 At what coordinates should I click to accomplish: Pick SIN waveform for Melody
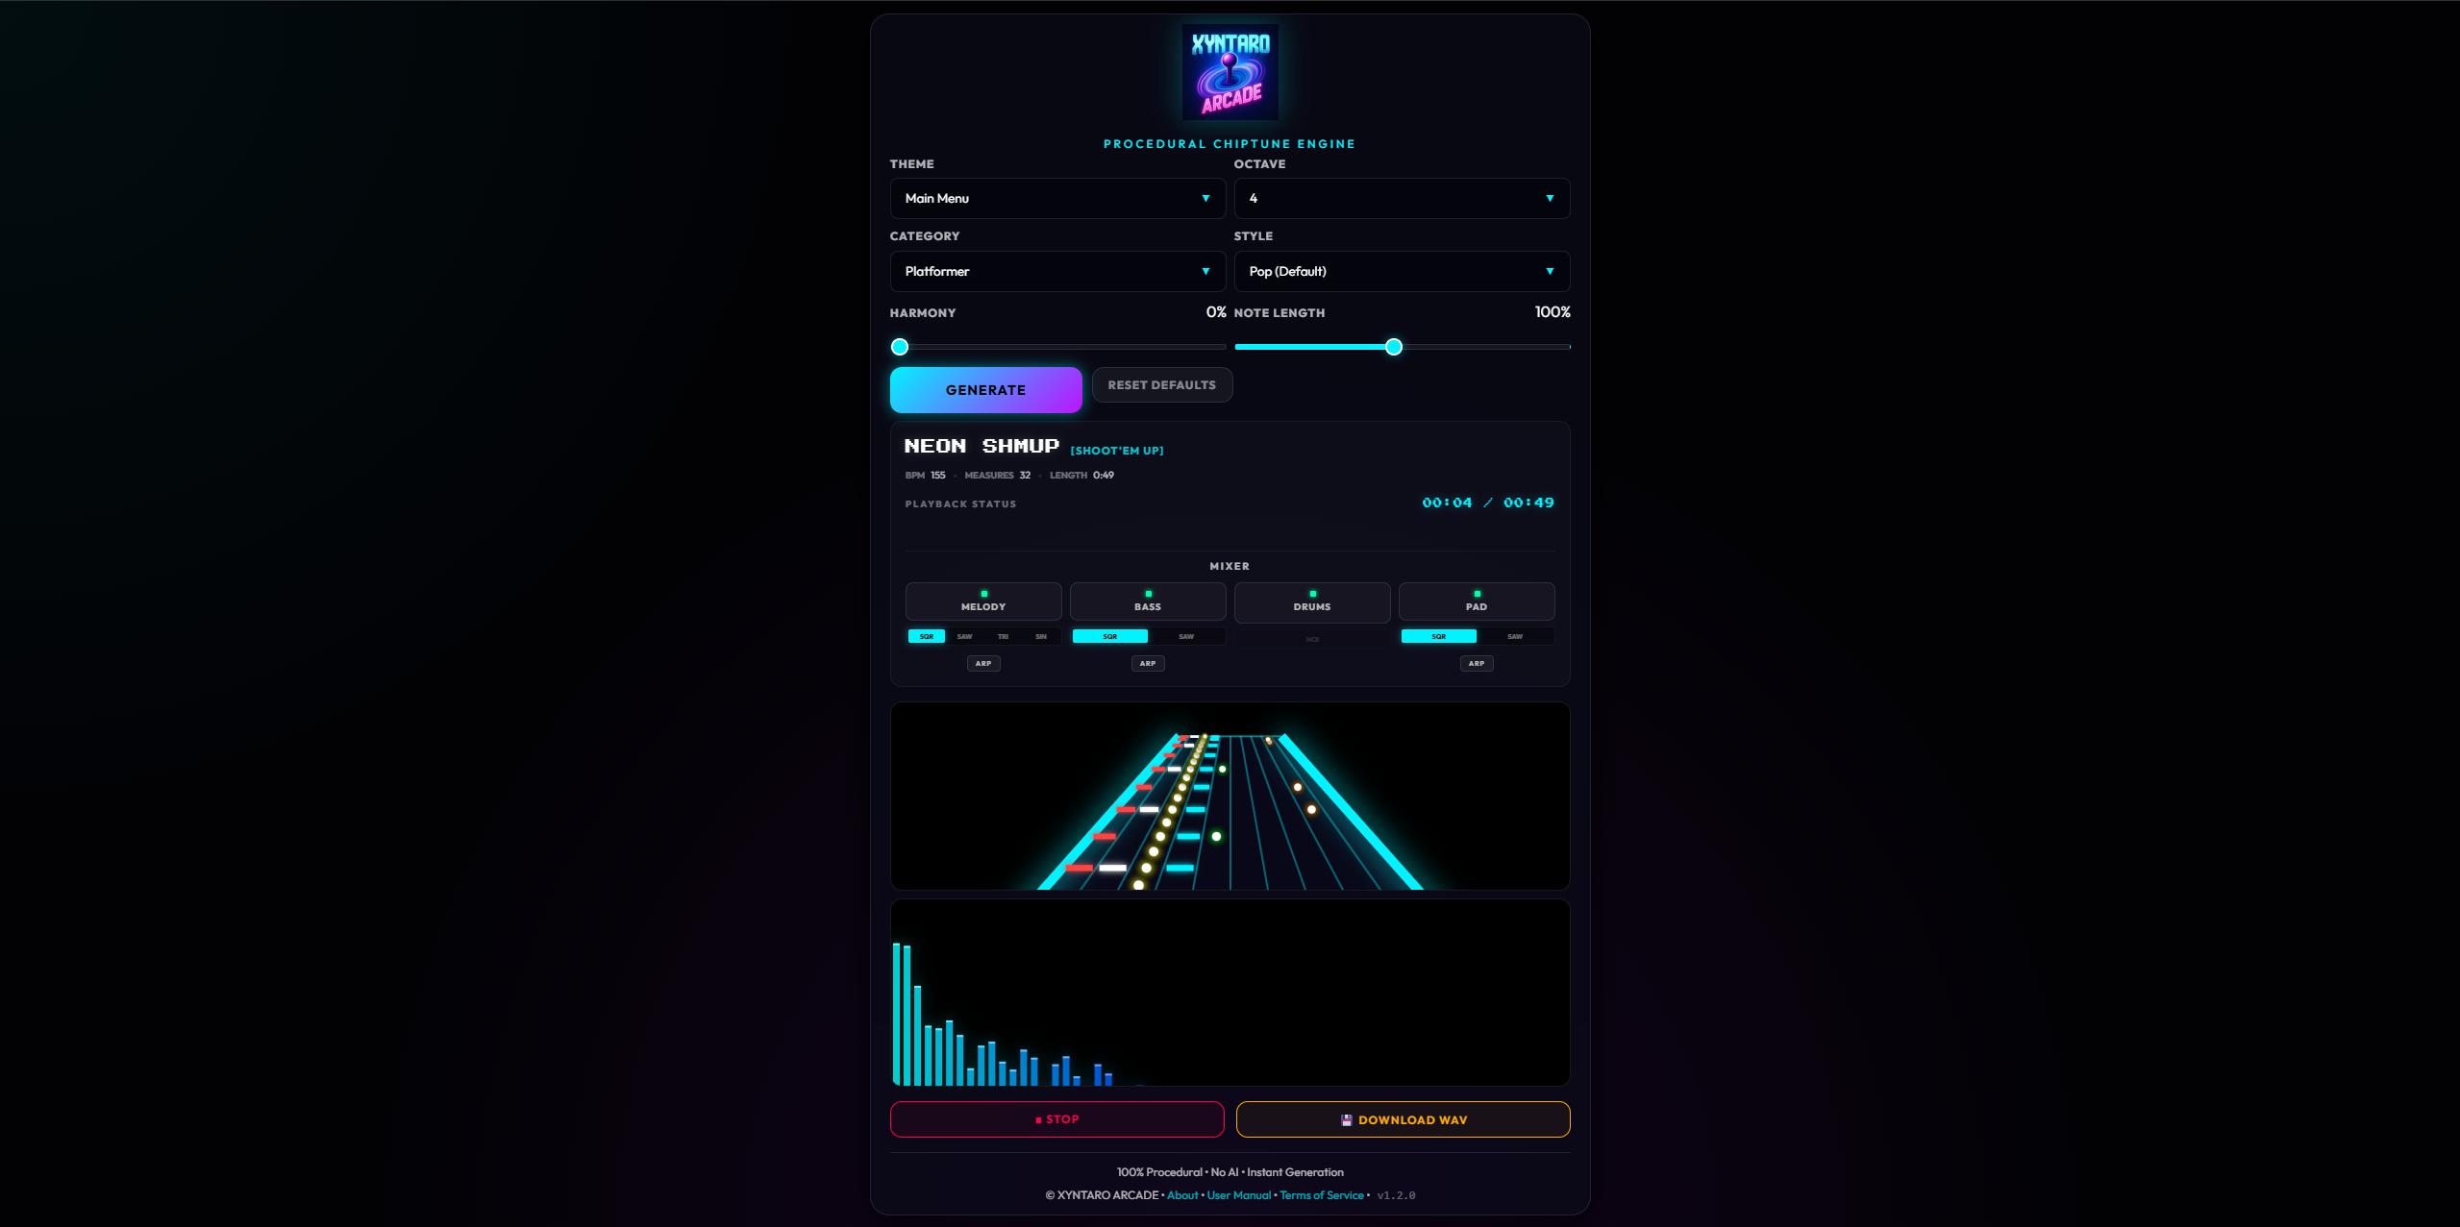(1041, 636)
